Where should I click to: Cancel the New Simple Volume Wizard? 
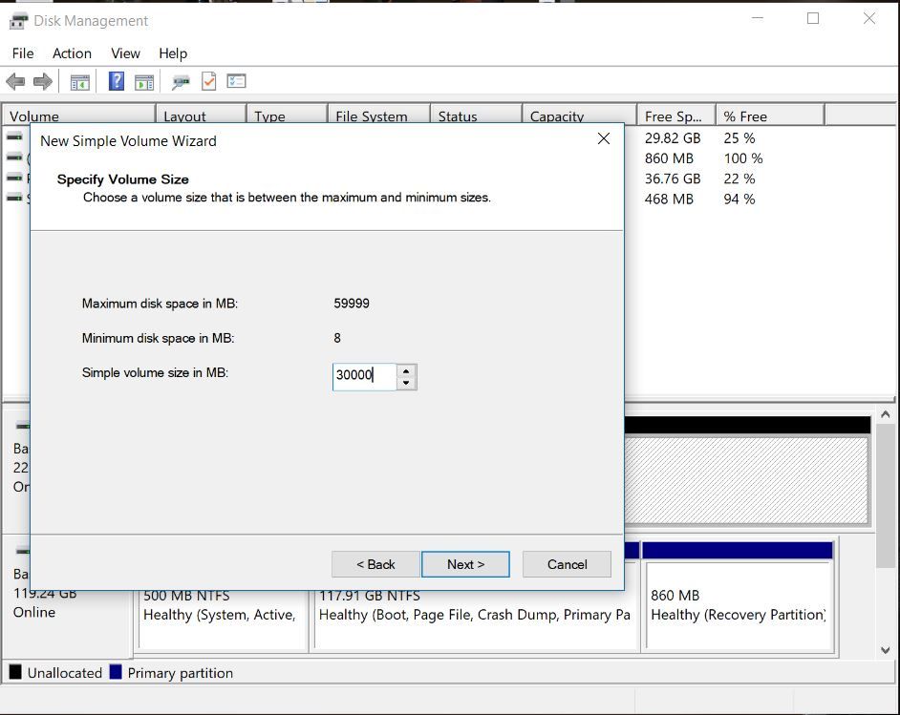567,564
